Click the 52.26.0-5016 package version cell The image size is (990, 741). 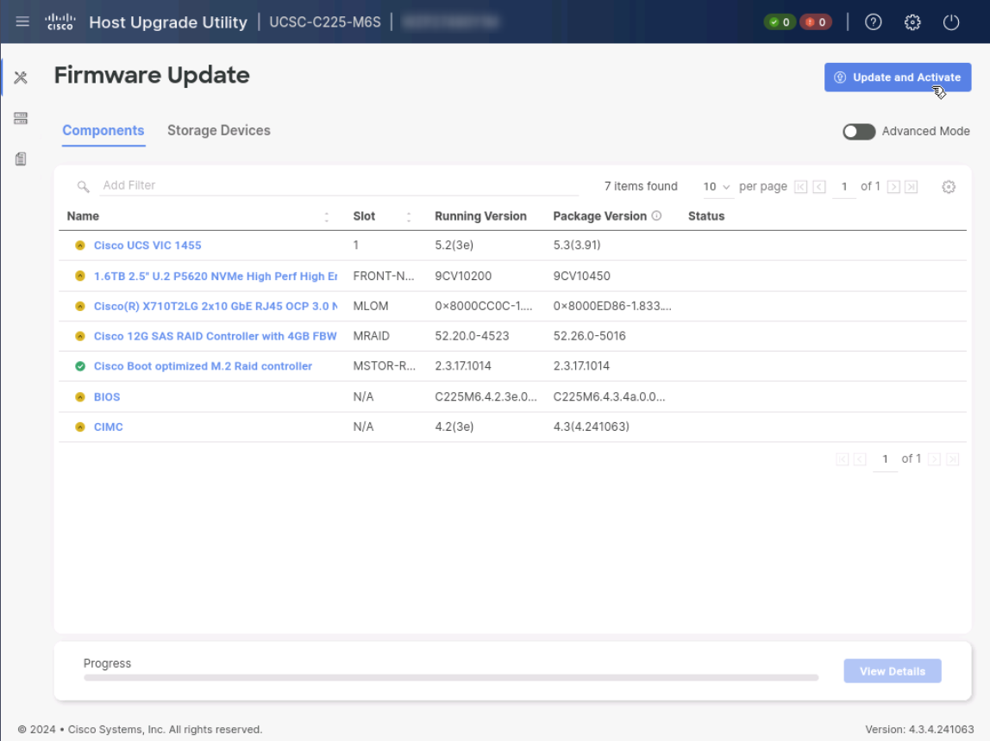[589, 335]
